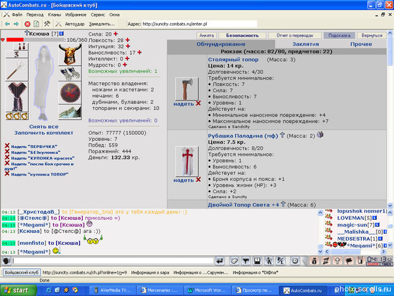Put on Столярный топор via надеть
394x296 pixels.
click(x=184, y=104)
